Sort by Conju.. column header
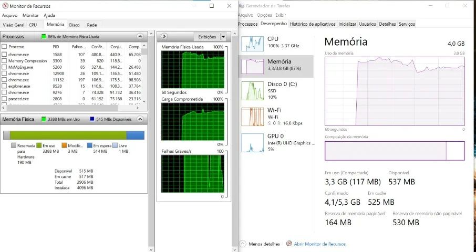The width and height of the screenshot is (476, 252). point(117,47)
